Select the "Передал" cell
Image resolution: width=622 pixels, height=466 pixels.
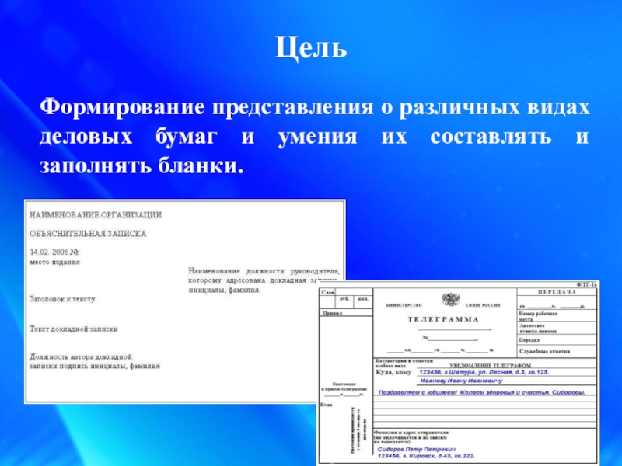557,340
